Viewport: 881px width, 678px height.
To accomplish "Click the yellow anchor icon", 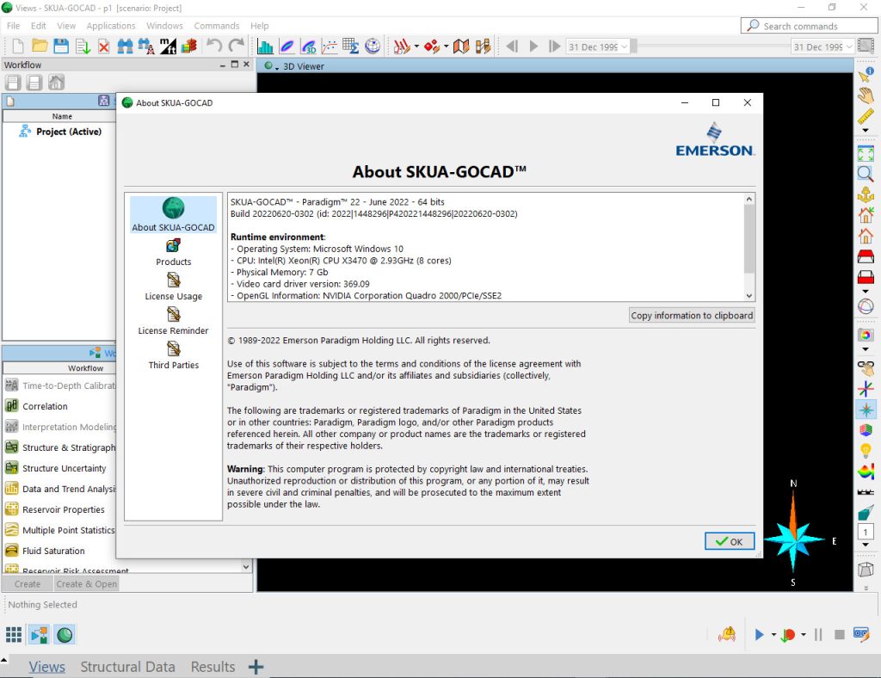I will click(x=866, y=194).
